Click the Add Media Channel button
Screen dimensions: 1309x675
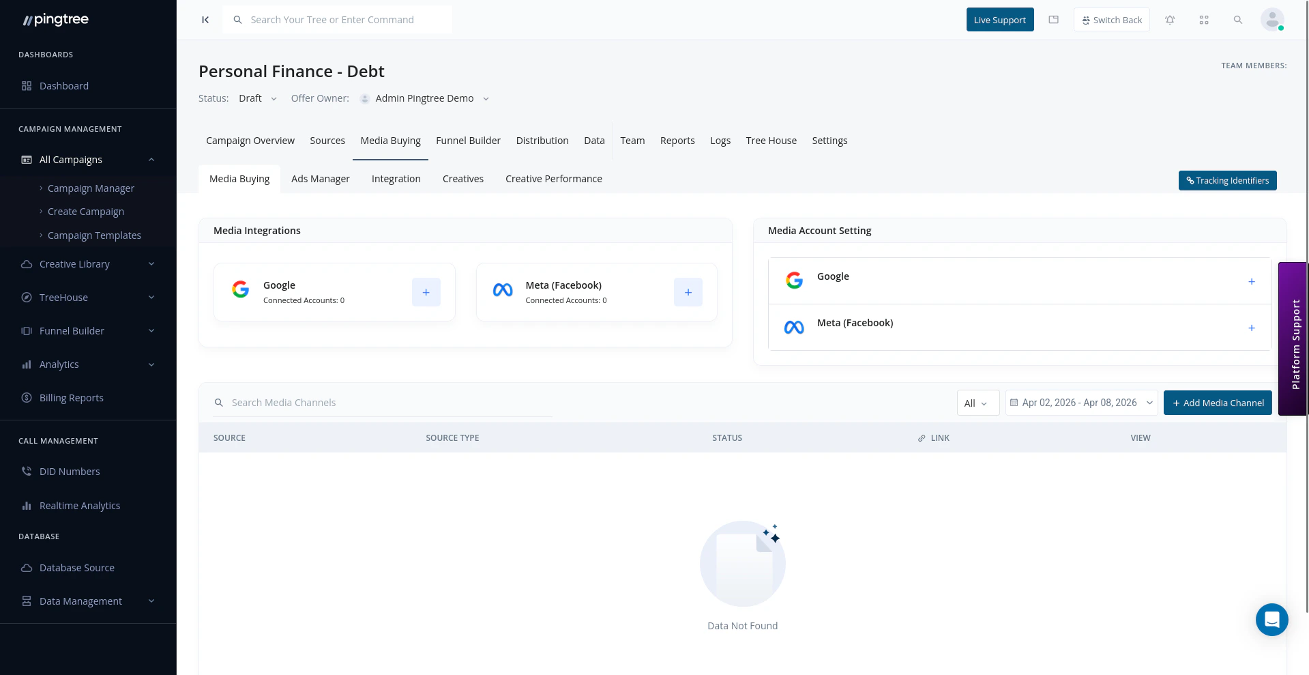[x=1217, y=403]
